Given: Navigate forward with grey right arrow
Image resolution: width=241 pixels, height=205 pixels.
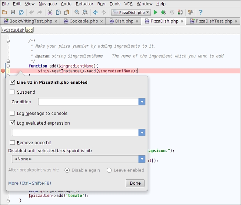Looking at the screenshot, I should tap(104, 12).
